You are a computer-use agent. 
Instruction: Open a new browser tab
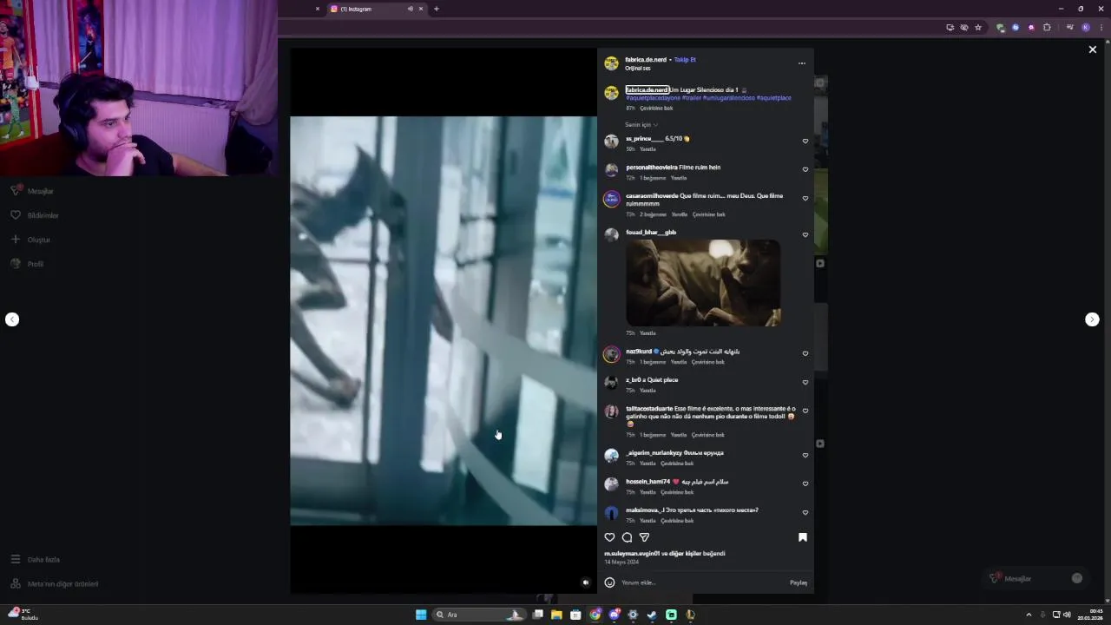coord(437,9)
